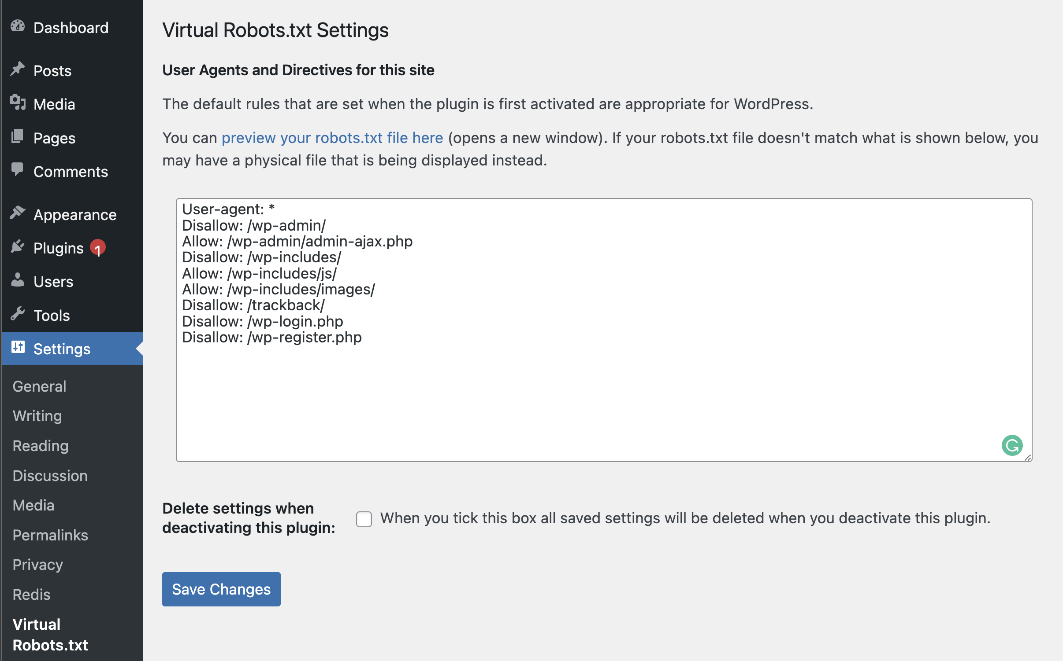Click the textarea resize handle corner
Image resolution: width=1063 pixels, height=661 pixels.
1028,458
